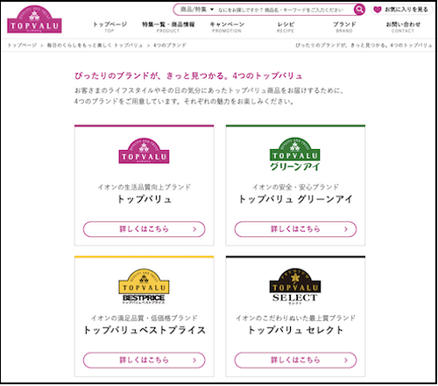
Task: Click the トップバリュ セレクト card title
Action: (295, 330)
